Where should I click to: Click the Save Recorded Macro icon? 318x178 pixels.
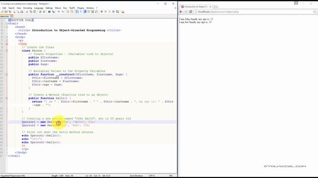pos(117,12)
